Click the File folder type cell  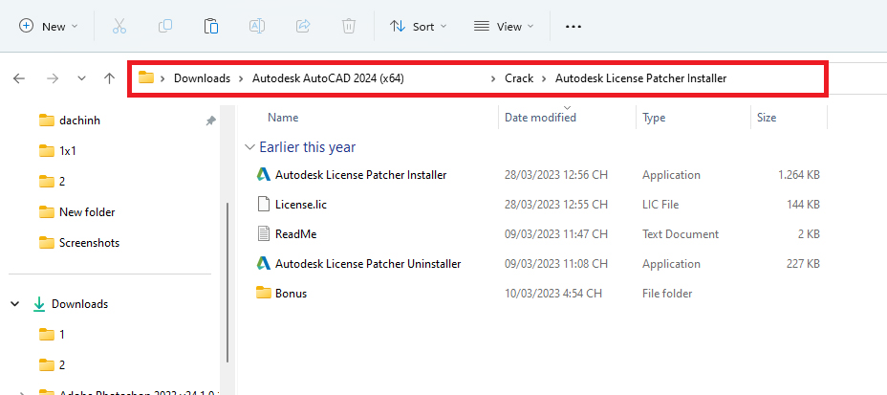pyautogui.click(x=667, y=293)
